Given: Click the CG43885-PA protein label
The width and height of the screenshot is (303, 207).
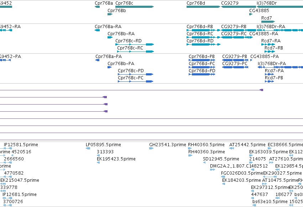Looking at the screenshot, I should (x=265, y=57).
